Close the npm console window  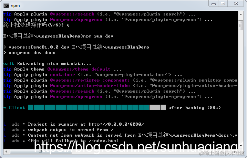click(236, 4)
